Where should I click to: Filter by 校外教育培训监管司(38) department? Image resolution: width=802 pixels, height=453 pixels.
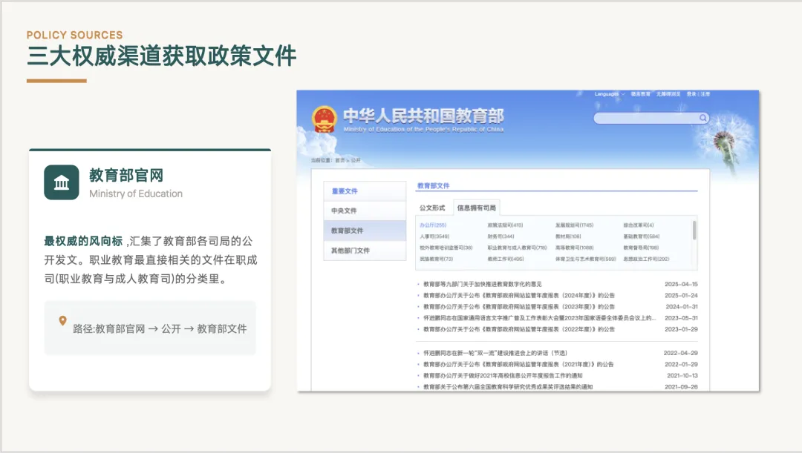pyautogui.click(x=446, y=248)
